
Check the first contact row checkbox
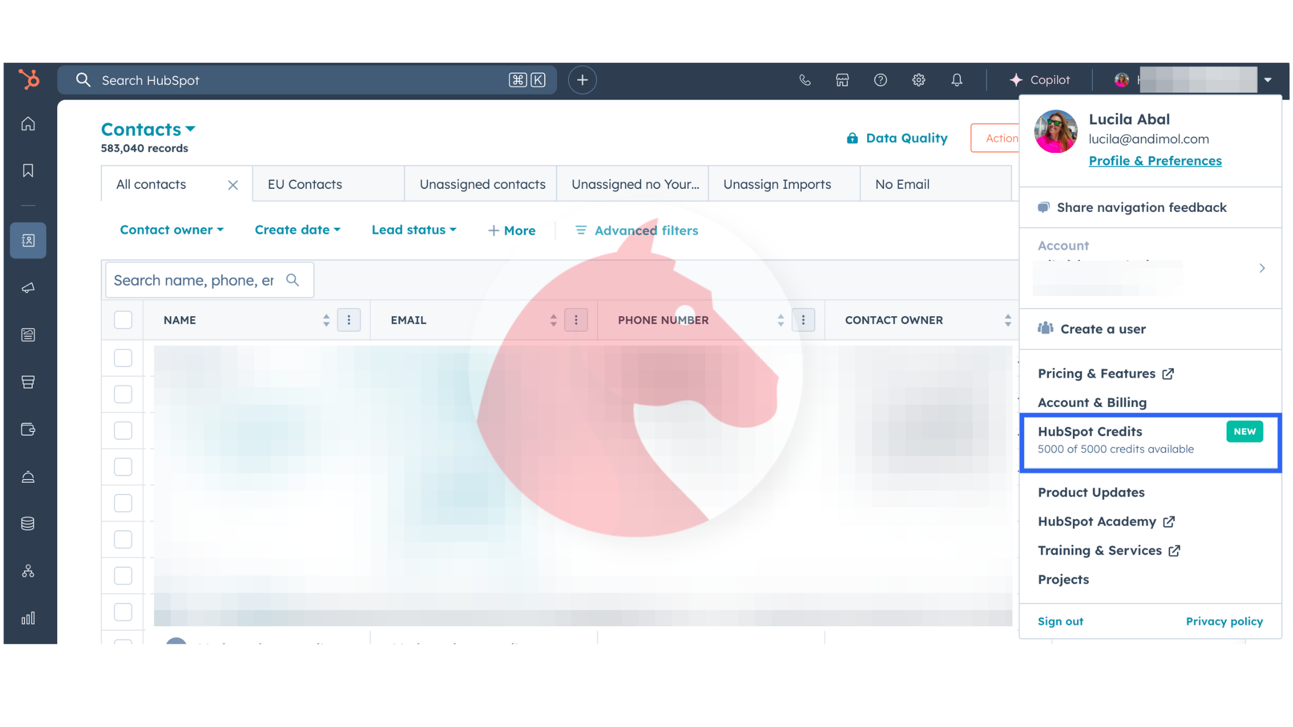pos(123,358)
